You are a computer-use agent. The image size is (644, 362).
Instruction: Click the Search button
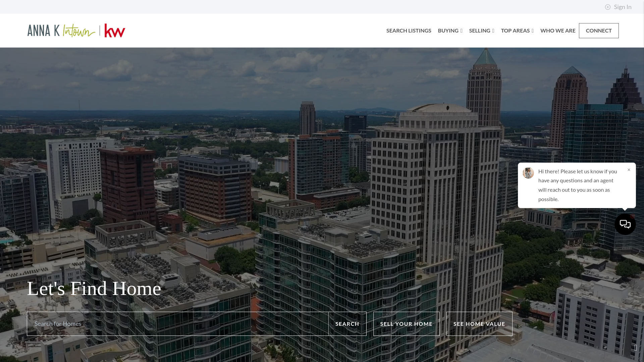(347, 324)
